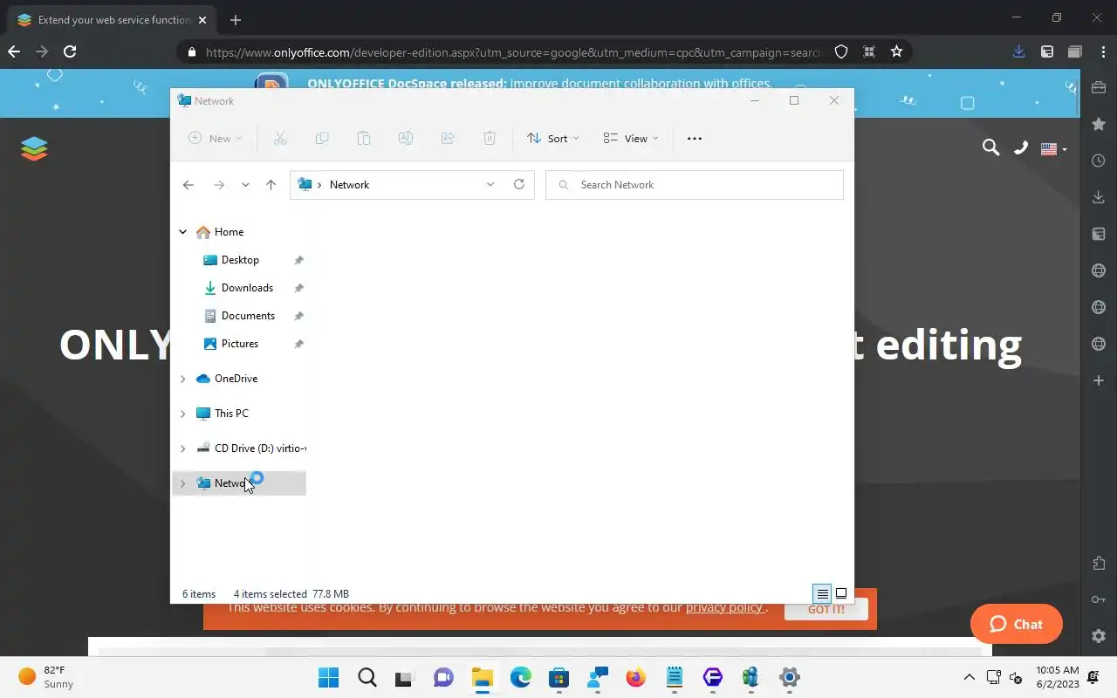This screenshot has width=1117, height=698.
Task: Select Desktop in the navigation pane
Action: click(239, 260)
